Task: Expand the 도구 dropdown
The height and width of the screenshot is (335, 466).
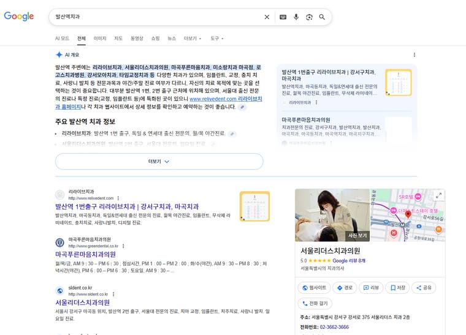Action: click(217, 39)
